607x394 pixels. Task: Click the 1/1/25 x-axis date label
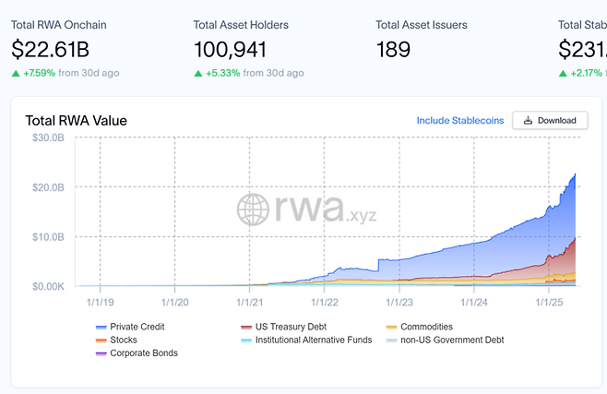[x=549, y=301]
